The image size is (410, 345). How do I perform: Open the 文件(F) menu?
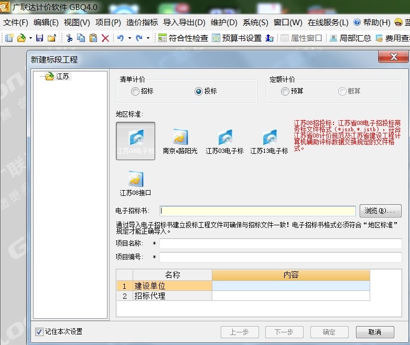[x=16, y=23]
